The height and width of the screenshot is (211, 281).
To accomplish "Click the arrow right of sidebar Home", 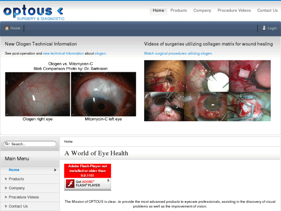I will [x=55, y=170].
